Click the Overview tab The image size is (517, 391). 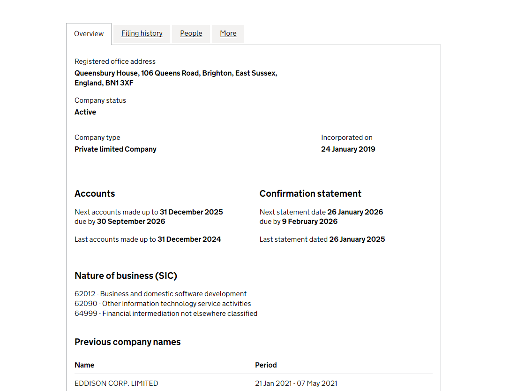(89, 34)
